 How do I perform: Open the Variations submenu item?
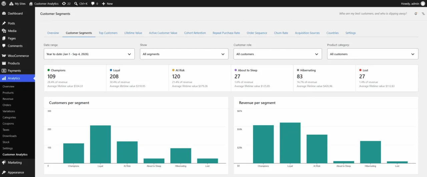click(9, 111)
